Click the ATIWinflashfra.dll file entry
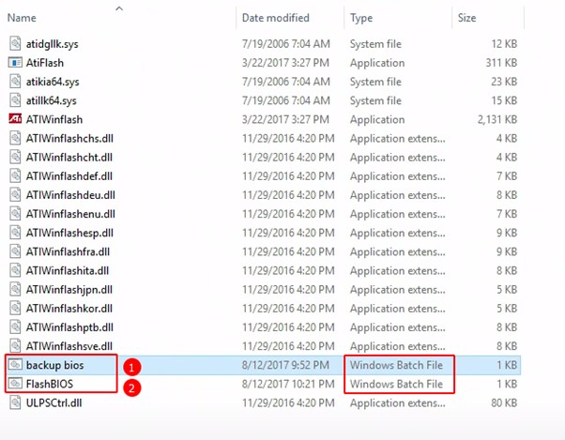This screenshot has height=440, width=565. [69, 251]
